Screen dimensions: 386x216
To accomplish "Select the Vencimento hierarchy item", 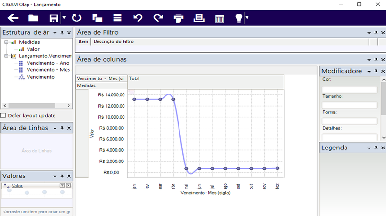I will pyautogui.click(x=41, y=77).
